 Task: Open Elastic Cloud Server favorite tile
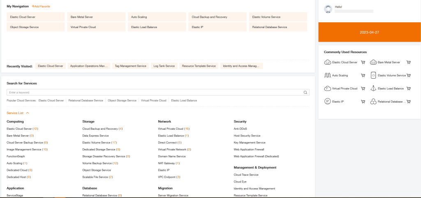click(36, 17)
